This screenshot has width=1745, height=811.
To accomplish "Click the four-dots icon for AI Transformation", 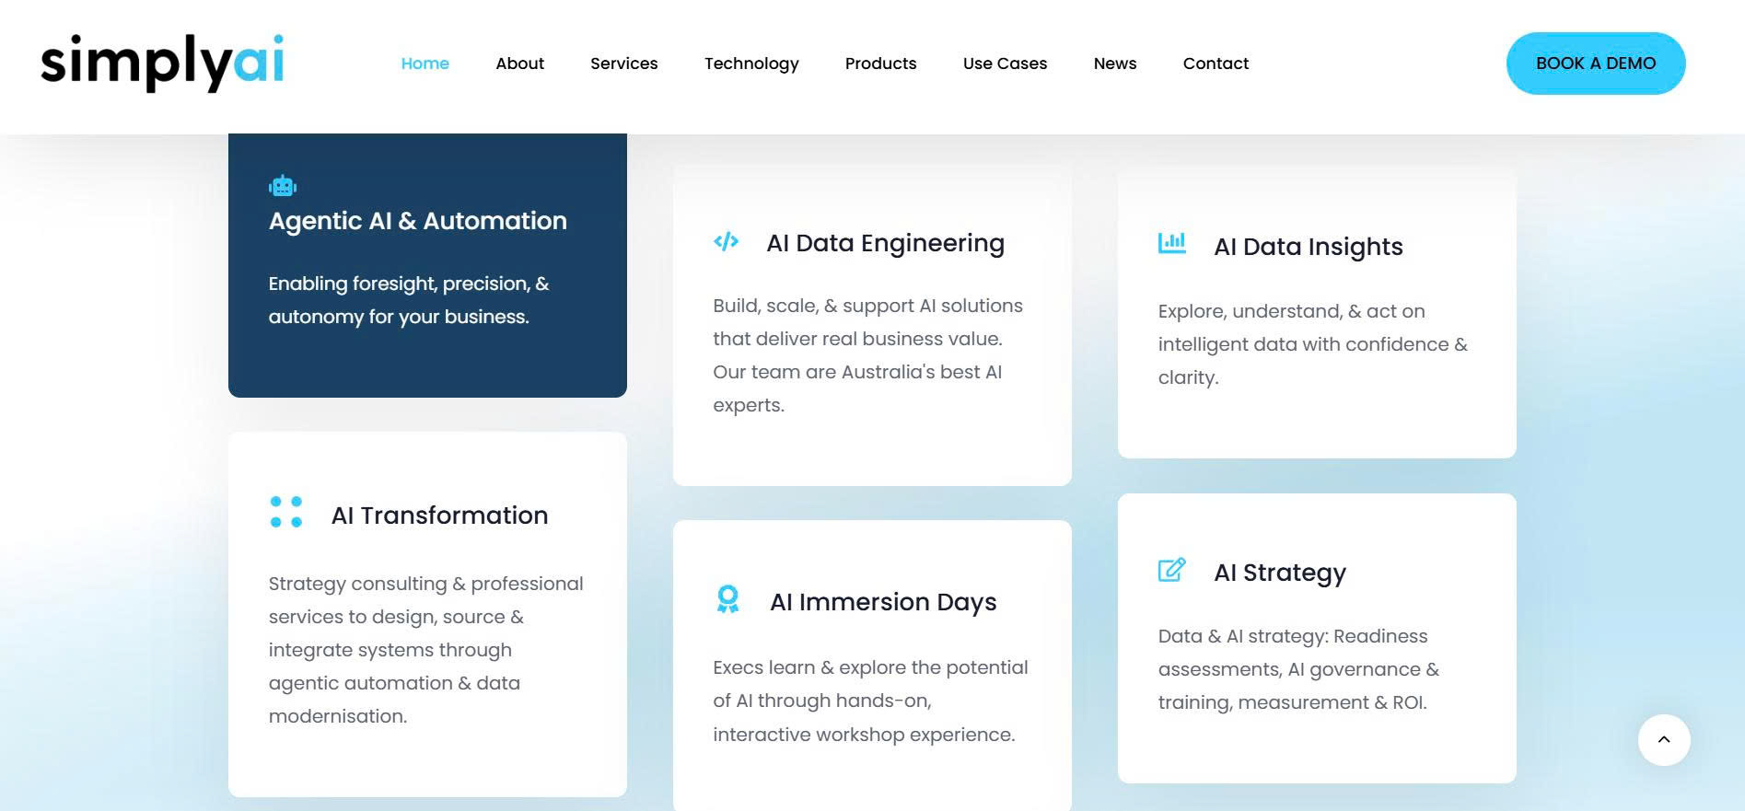I will (x=286, y=512).
